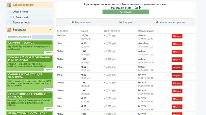This screenshot has width=206, height=115.
Task: Buy 1000 visits from alexvood
Action: [x=177, y=36]
